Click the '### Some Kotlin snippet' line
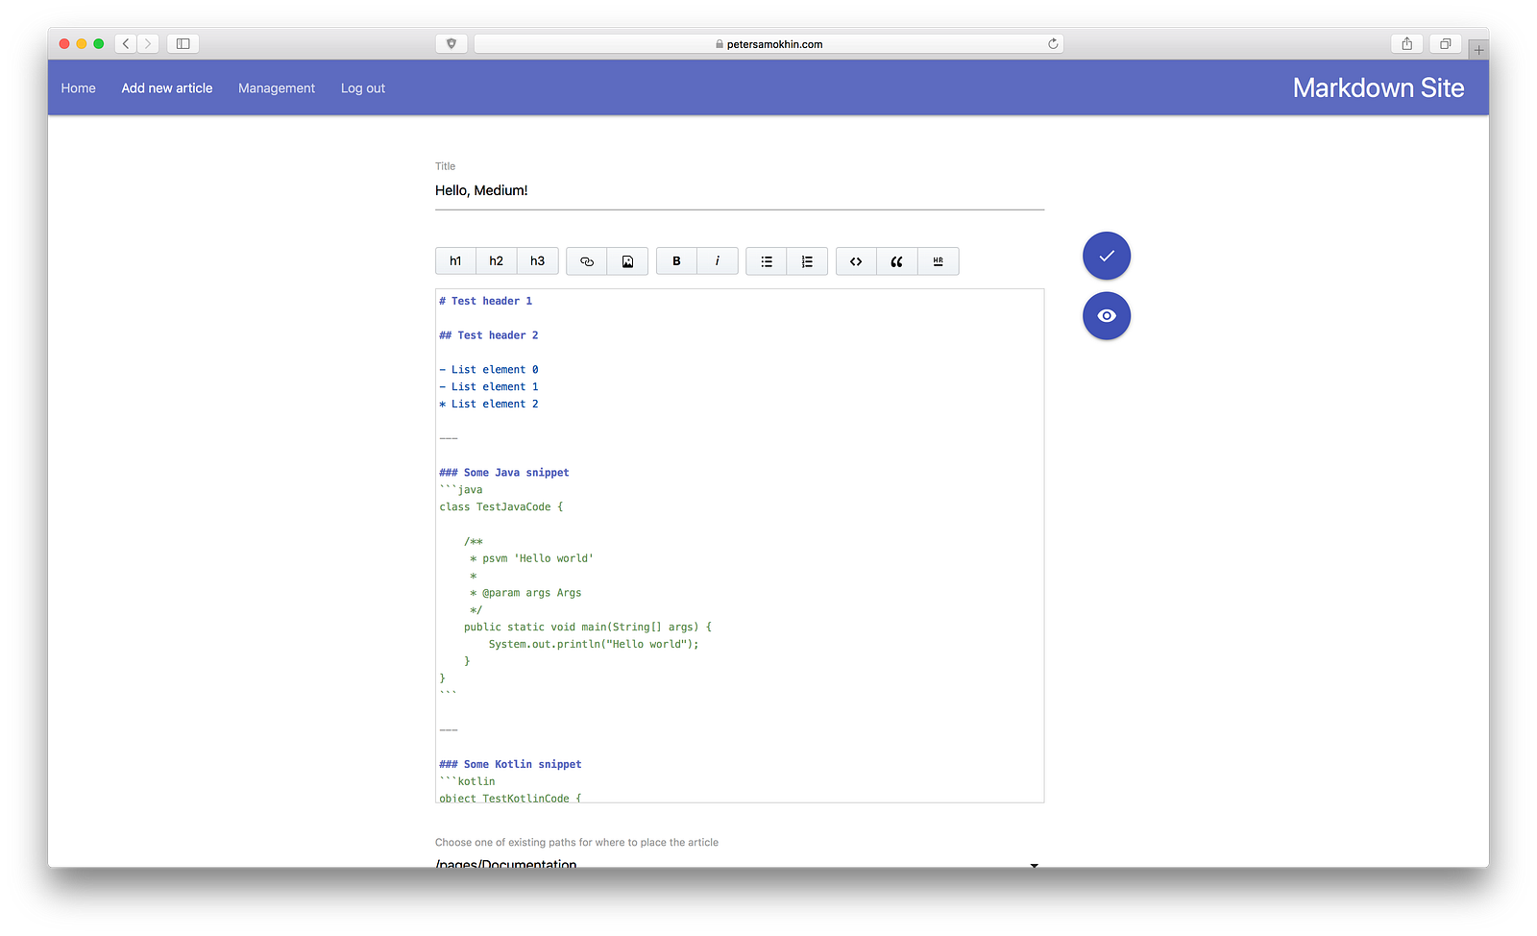1537x936 pixels. (510, 765)
